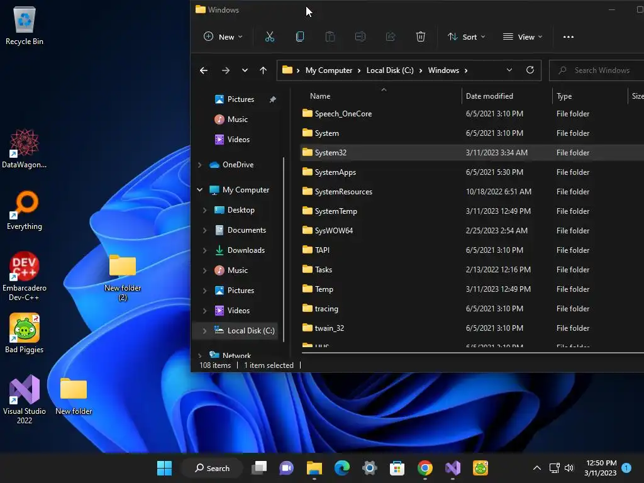Screen dimensions: 644x483
Task: Expand the Local Disk (C:) tree node
Action: tap(204, 331)
